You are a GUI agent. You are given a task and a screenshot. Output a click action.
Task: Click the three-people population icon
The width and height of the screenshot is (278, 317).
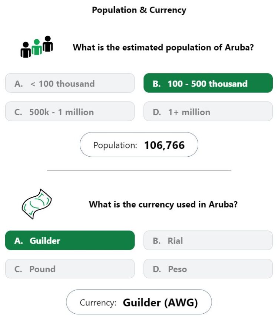37,47
